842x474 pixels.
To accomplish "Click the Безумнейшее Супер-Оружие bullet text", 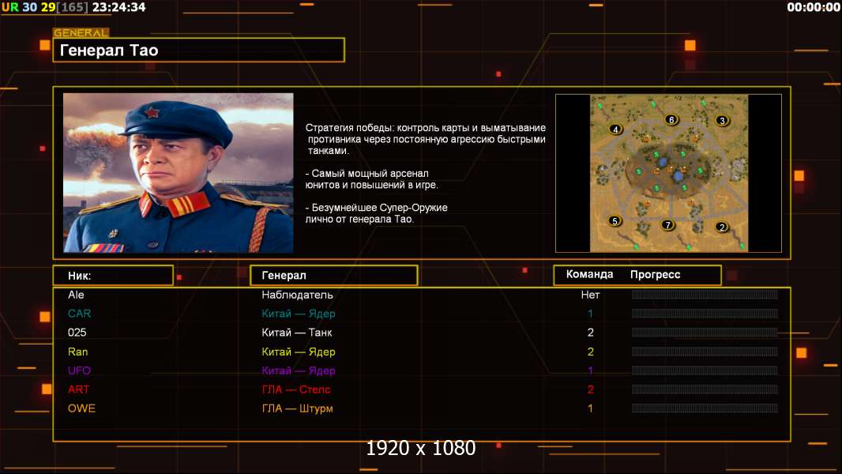I will (377, 213).
